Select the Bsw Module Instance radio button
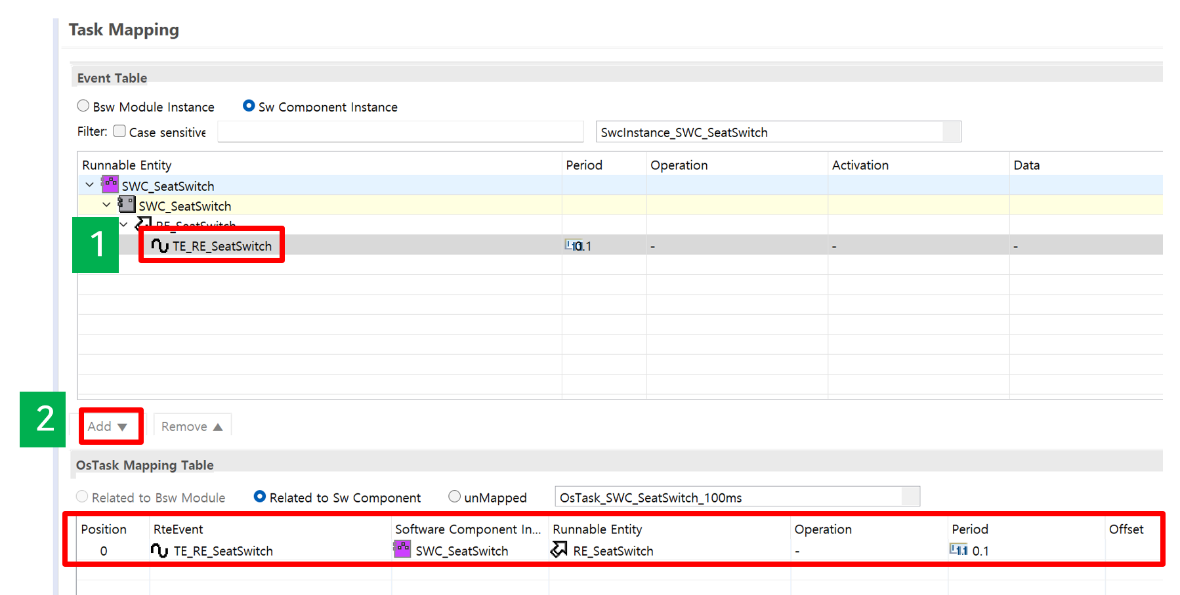Image resolution: width=1180 pixels, height=595 pixels. 83,106
